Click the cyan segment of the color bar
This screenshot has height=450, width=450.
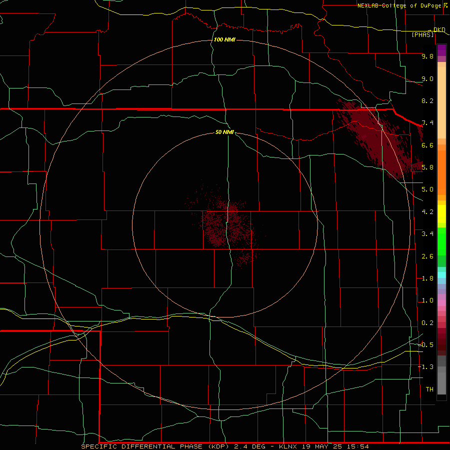click(x=441, y=275)
